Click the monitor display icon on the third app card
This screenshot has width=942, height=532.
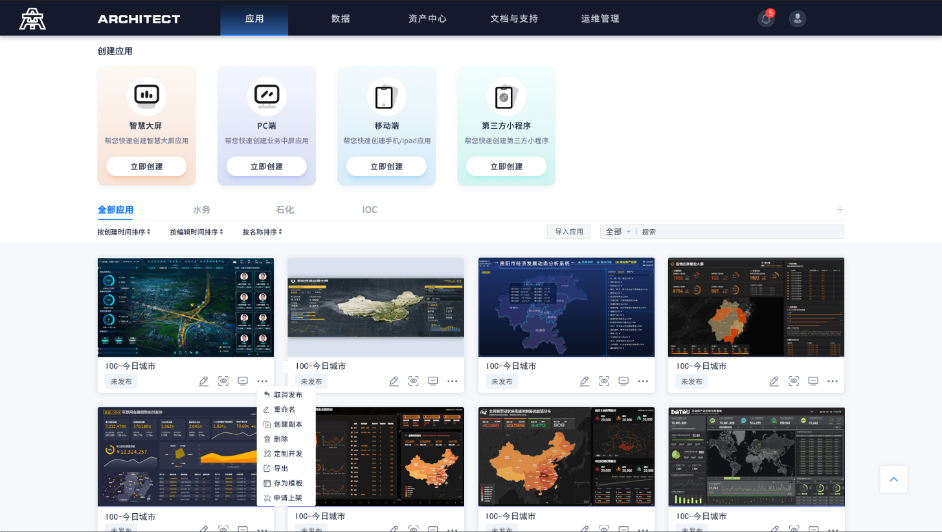[623, 381]
